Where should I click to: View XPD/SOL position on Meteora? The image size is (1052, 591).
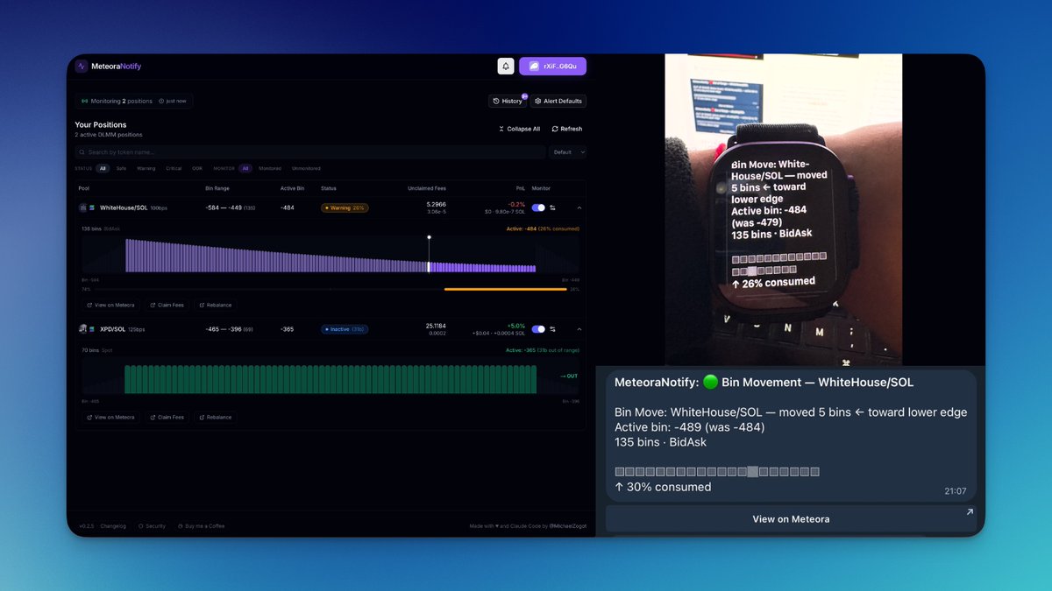(110, 417)
